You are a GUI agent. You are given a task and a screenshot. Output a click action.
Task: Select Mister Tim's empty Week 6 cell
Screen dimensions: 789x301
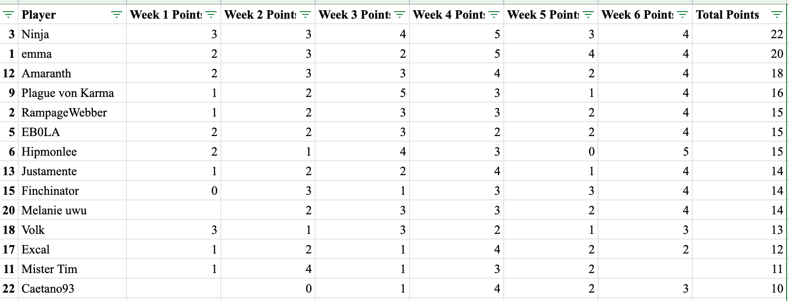coord(645,269)
